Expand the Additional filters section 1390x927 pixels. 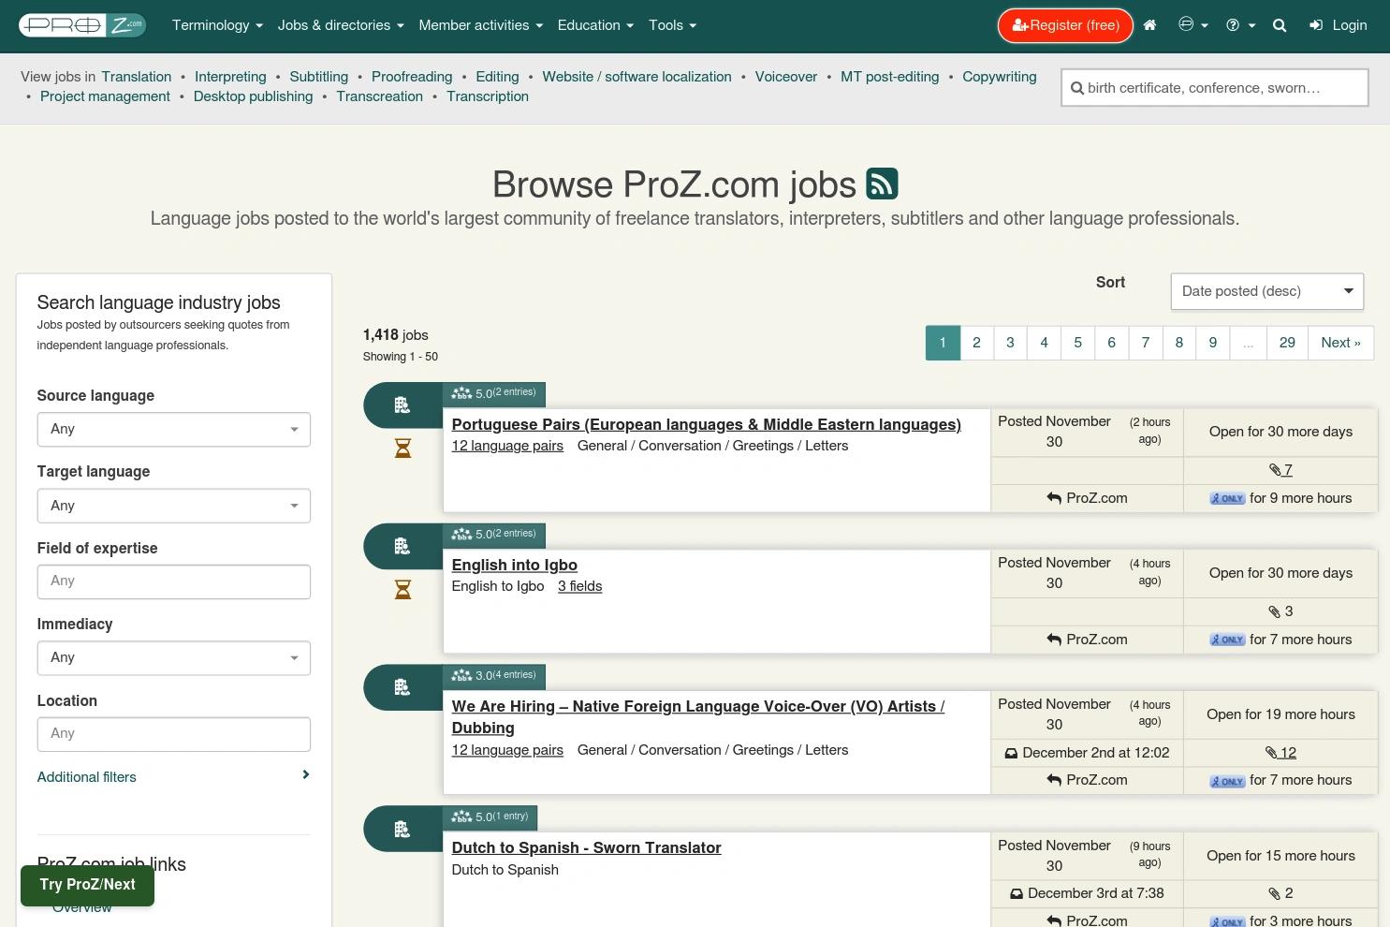(174, 776)
